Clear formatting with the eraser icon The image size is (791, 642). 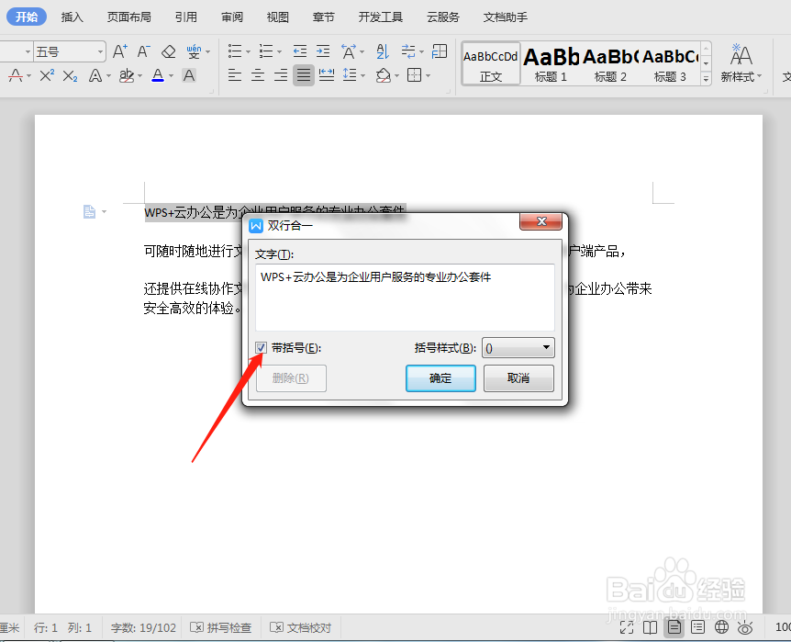tap(169, 51)
